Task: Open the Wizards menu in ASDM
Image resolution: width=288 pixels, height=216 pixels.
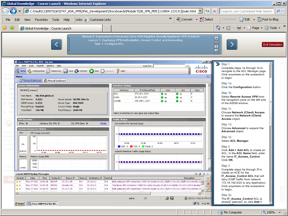Action: (40, 66)
